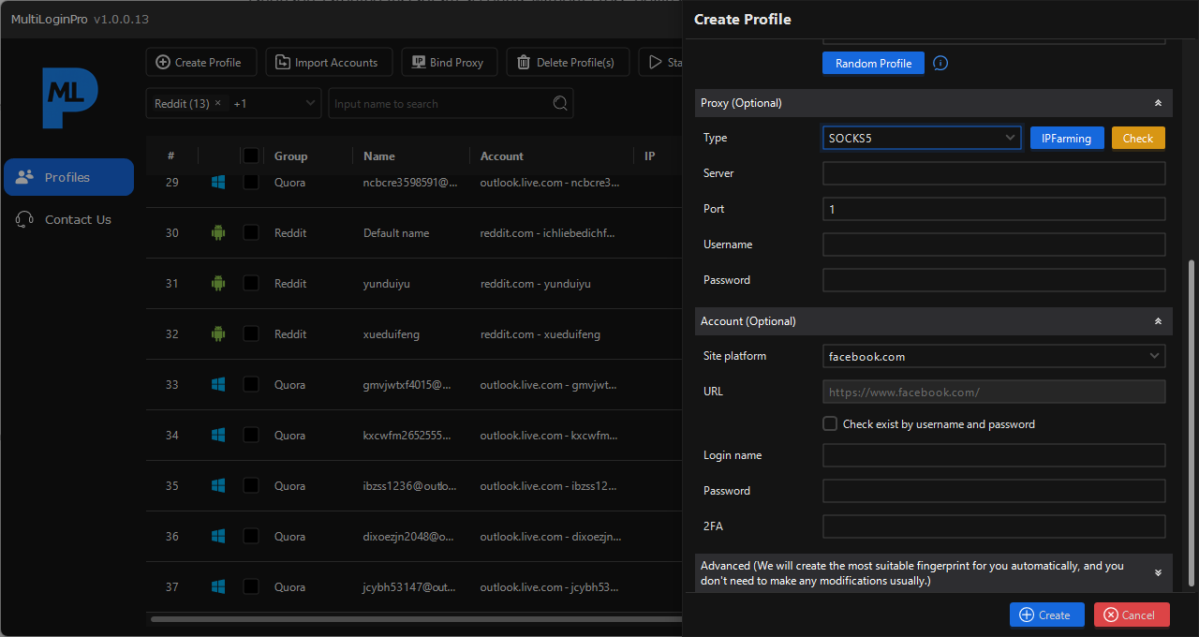Click the Windows icon in row 33
The width and height of the screenshot is (1199, 637).
pyautogui.click(x=218, y=385)
